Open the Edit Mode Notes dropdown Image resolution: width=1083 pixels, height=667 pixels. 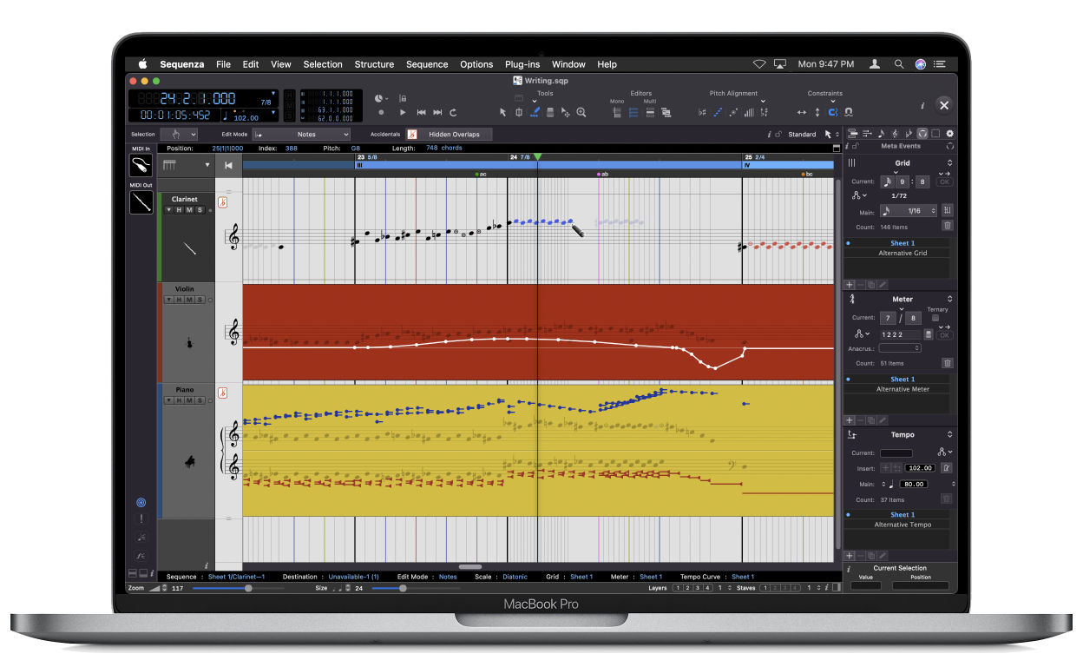[x=301, y=135]
